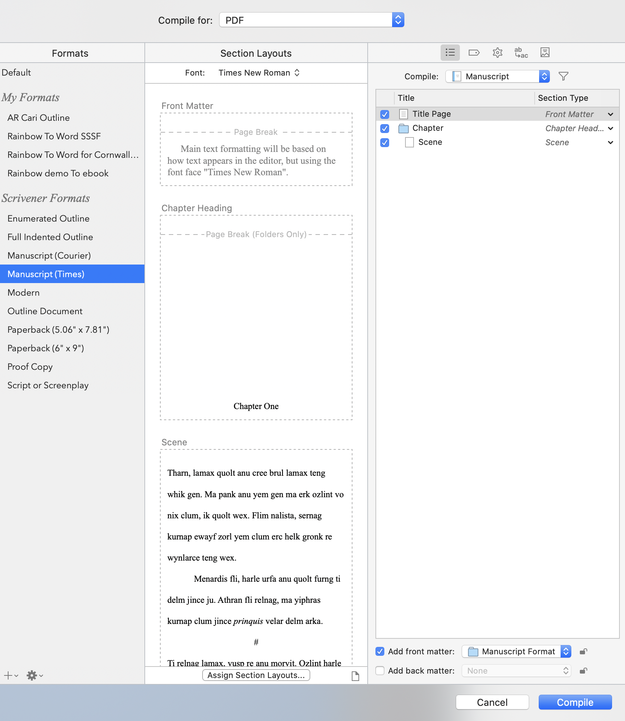This screenshot has height=721, width=625.
Task: Click the Section Type column header
Action: pyautogui.click(x=576, y=98)
